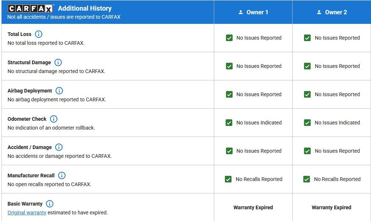Click Owner 2 green check for Manufacturer Recall
371x221 pixels.
(307, 179)
